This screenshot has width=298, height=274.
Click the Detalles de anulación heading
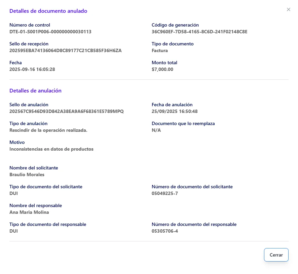35,90
